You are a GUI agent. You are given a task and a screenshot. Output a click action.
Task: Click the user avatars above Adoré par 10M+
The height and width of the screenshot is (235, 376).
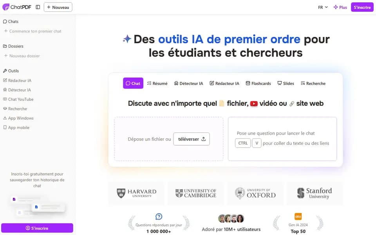(x=231, y=219)
